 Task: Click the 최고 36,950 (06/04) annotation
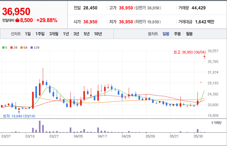tap(190, 52)
